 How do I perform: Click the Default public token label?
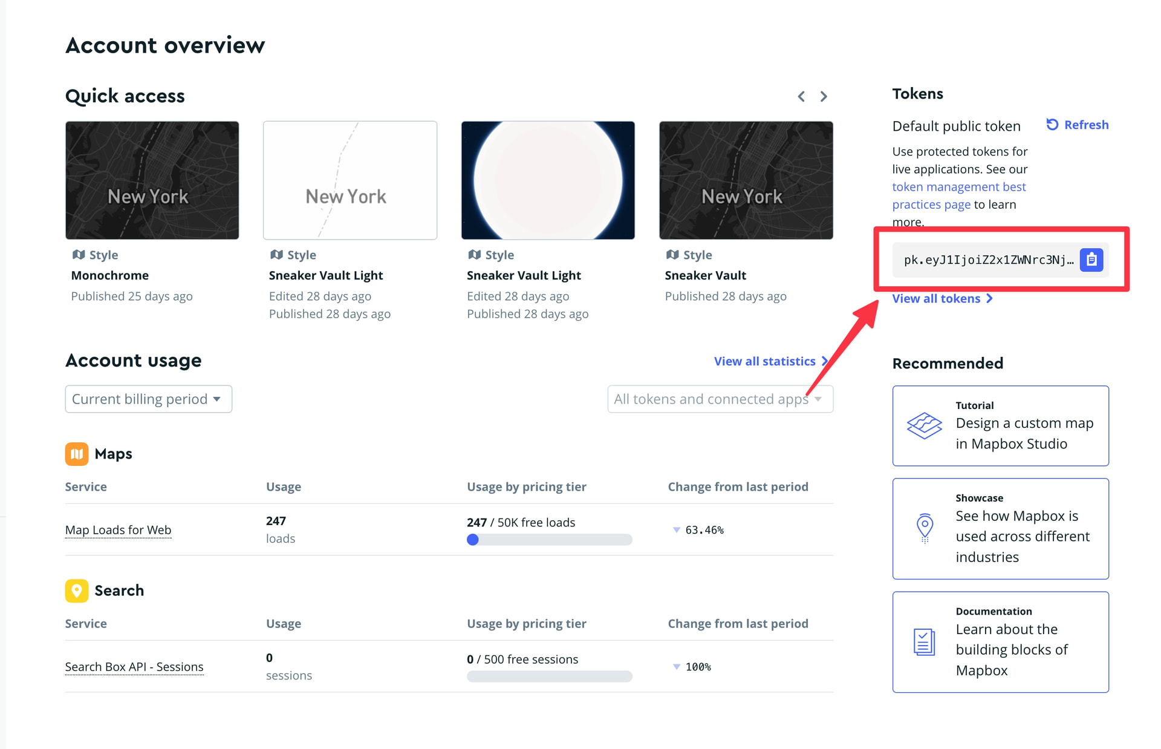coord(957,126)
